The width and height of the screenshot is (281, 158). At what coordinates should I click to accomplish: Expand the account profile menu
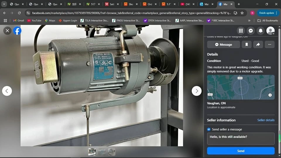271,31
